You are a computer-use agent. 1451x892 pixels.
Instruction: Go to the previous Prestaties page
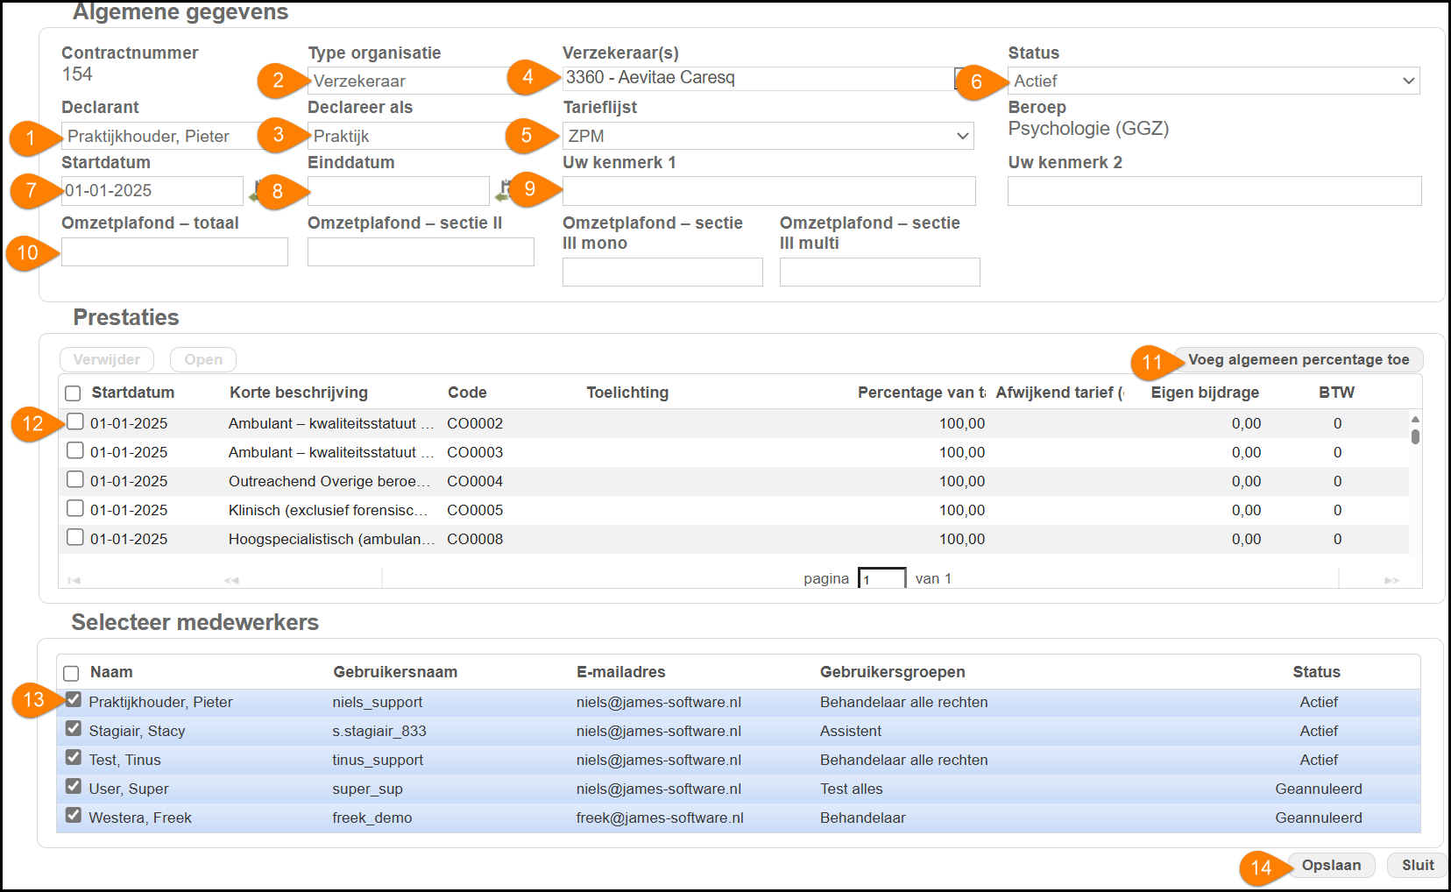[231, 580]
